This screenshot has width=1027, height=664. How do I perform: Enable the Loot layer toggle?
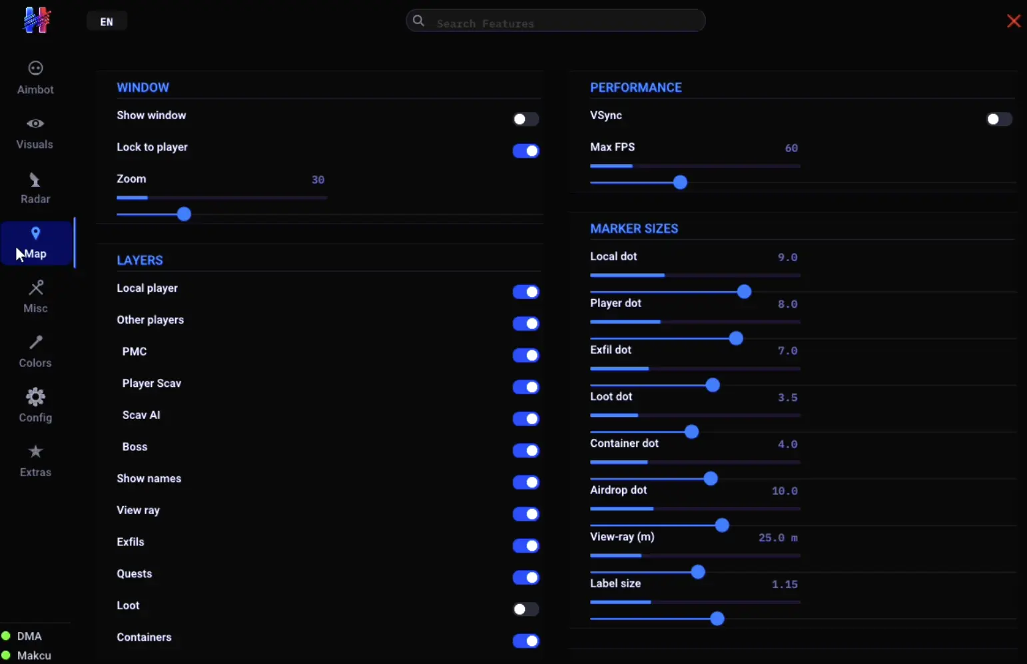[x=525, y=609]
